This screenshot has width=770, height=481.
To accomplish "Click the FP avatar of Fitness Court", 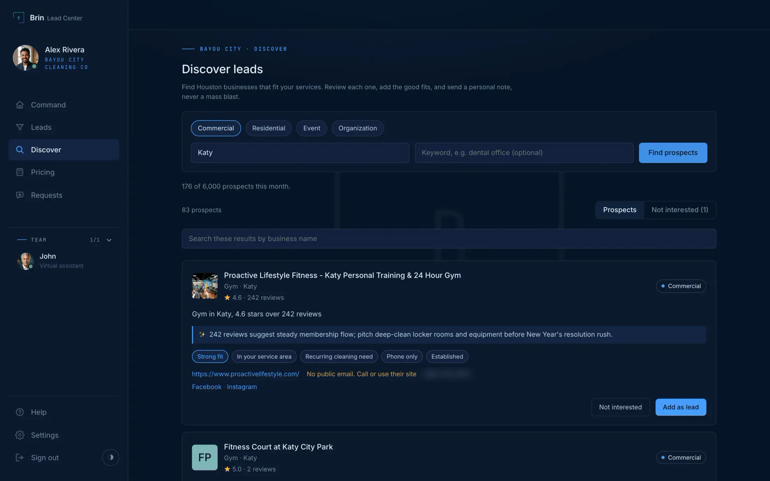I will pos(205,458).
